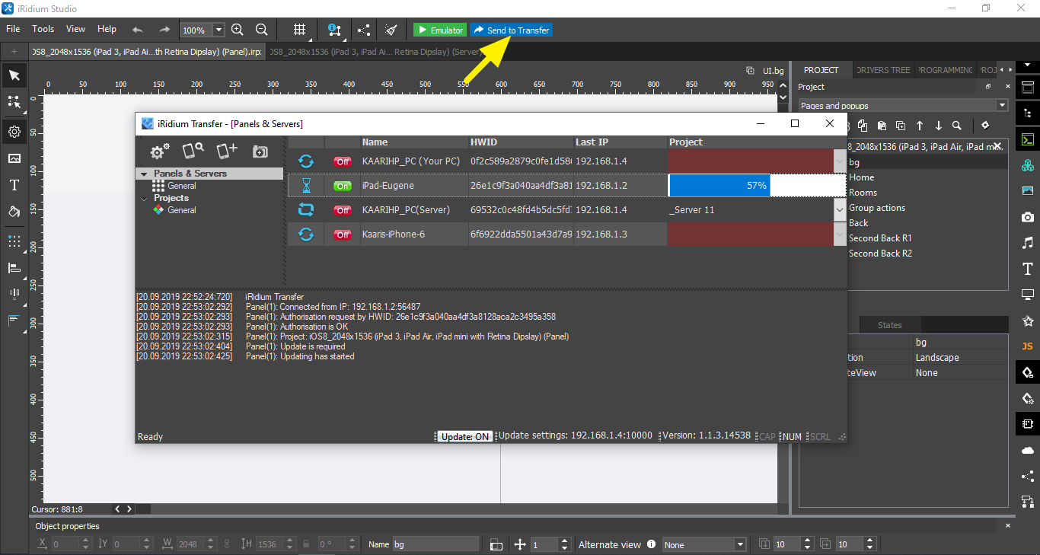Open the File menu

pos(13,29)
